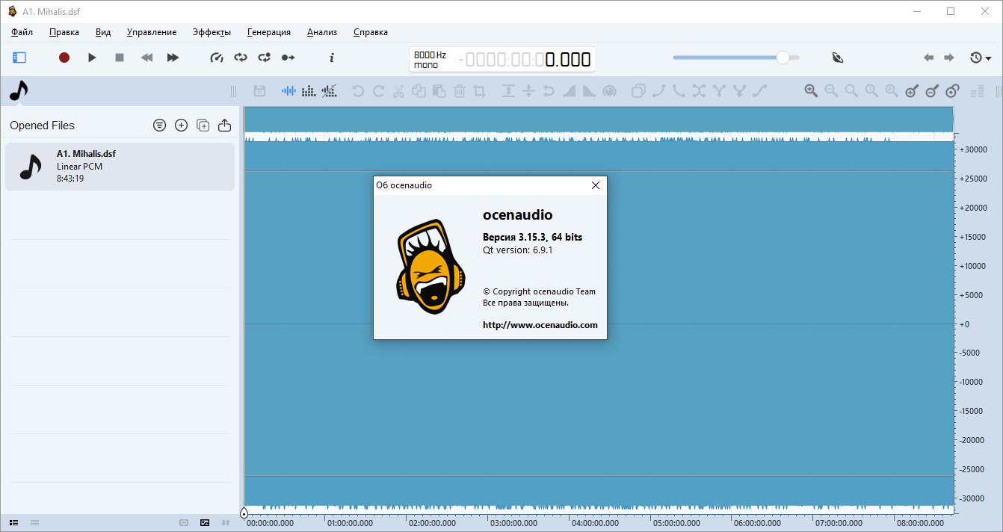Click the crop icon
Viewport: 1003px width, 532px height.
coord(480,91)
